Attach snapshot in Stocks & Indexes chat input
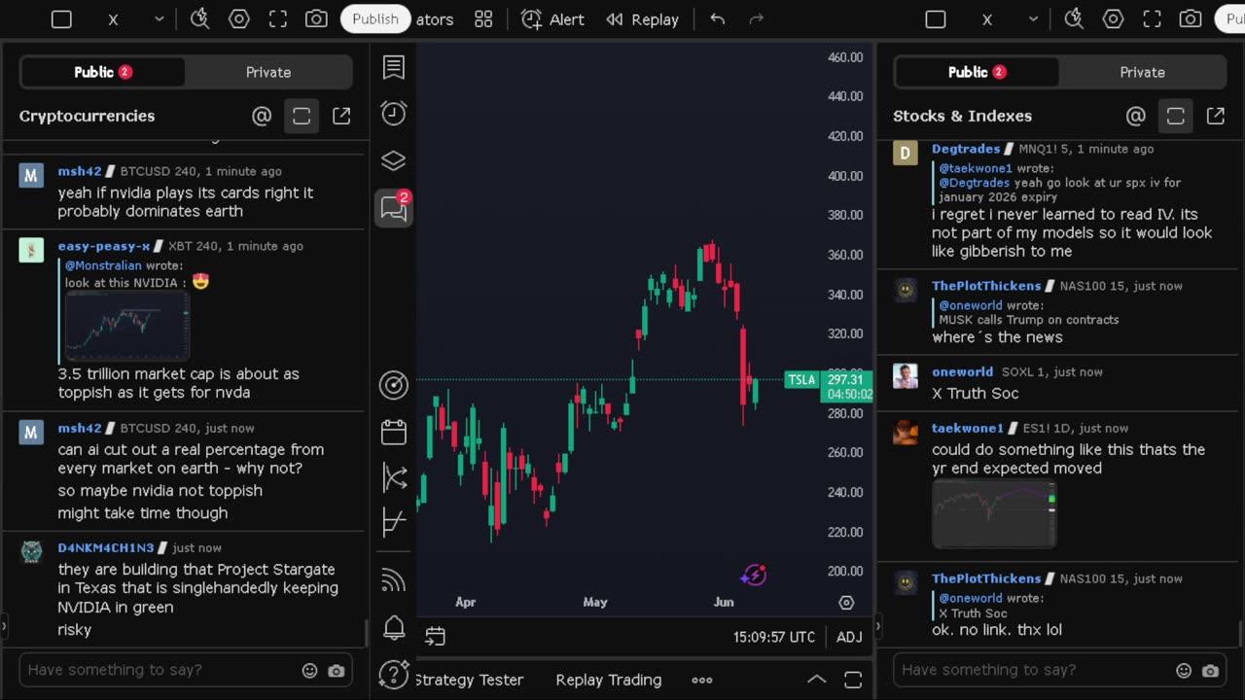This screenshot has height=700, width=1245. [1210, 671]
